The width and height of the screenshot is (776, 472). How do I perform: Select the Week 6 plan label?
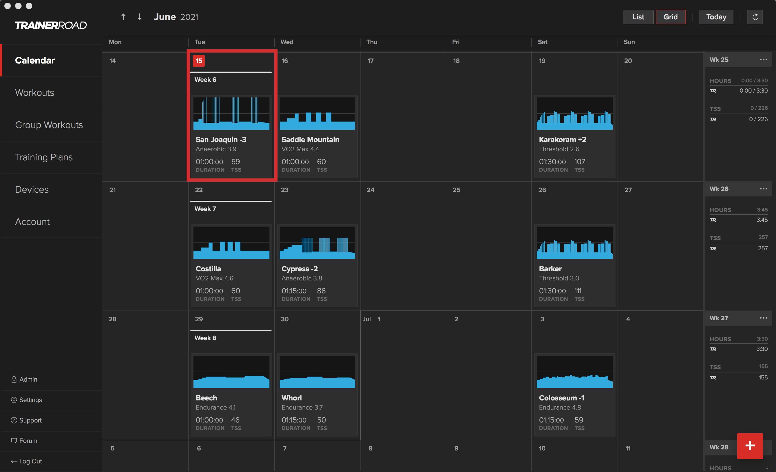coord(205,80)
